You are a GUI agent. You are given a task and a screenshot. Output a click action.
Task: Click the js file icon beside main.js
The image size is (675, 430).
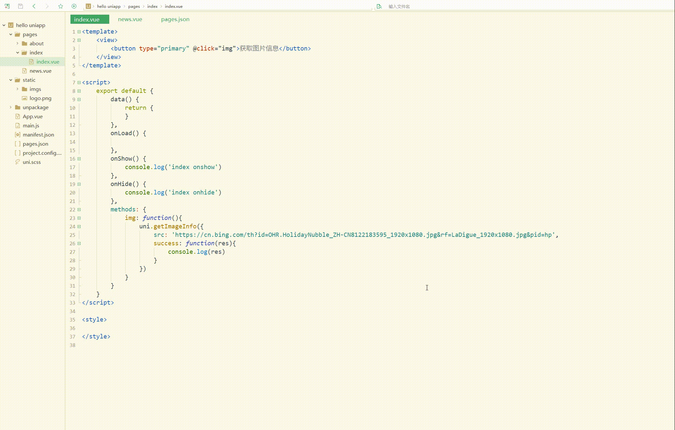pos(18,125)
